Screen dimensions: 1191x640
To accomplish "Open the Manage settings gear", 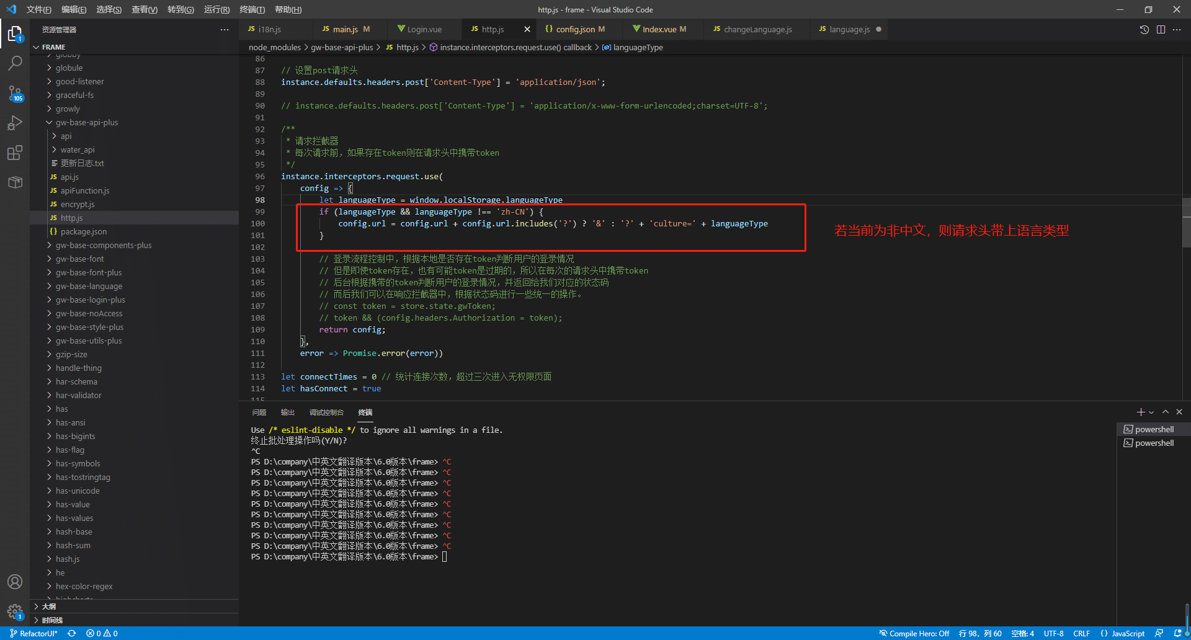I will (15, 611).
